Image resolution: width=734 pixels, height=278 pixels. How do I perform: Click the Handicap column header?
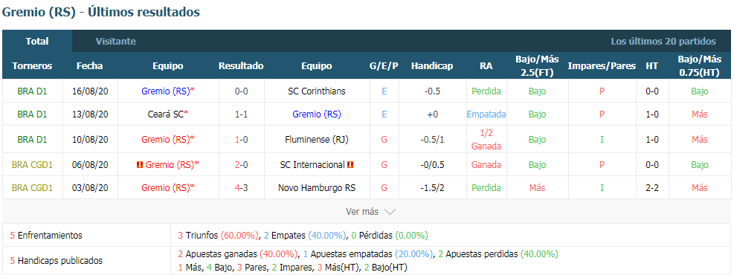pyautogui.click(x=431, y=66)
